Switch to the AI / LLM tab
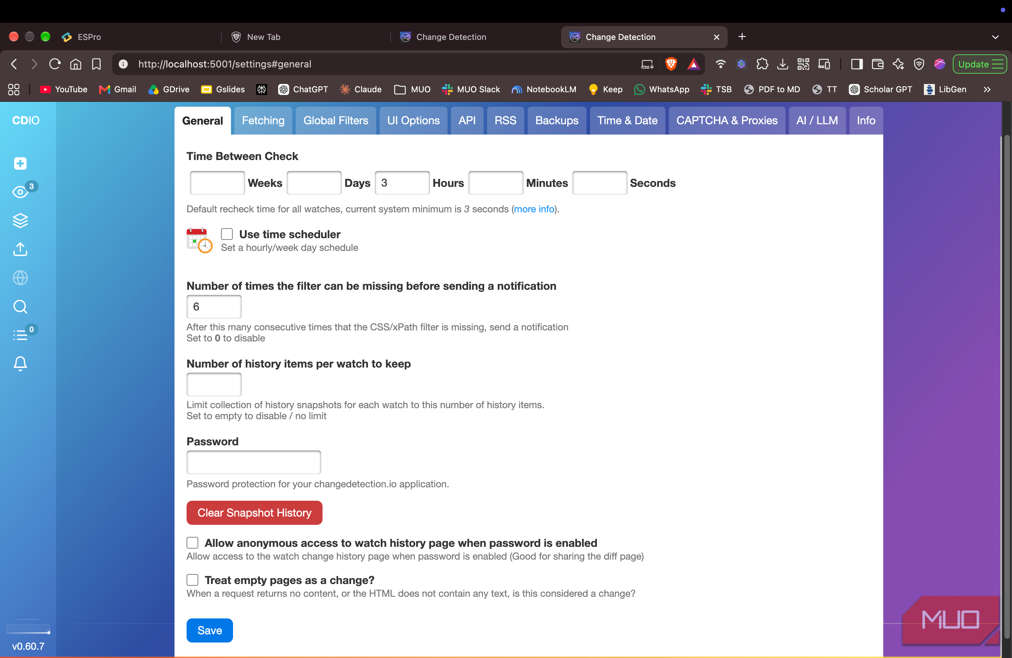This screenshot has width=1012, height=658. (817, 120)
